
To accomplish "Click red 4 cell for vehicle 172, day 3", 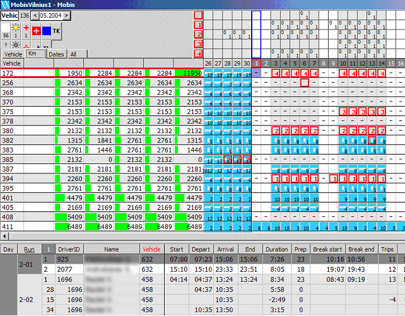I will 276,73.
